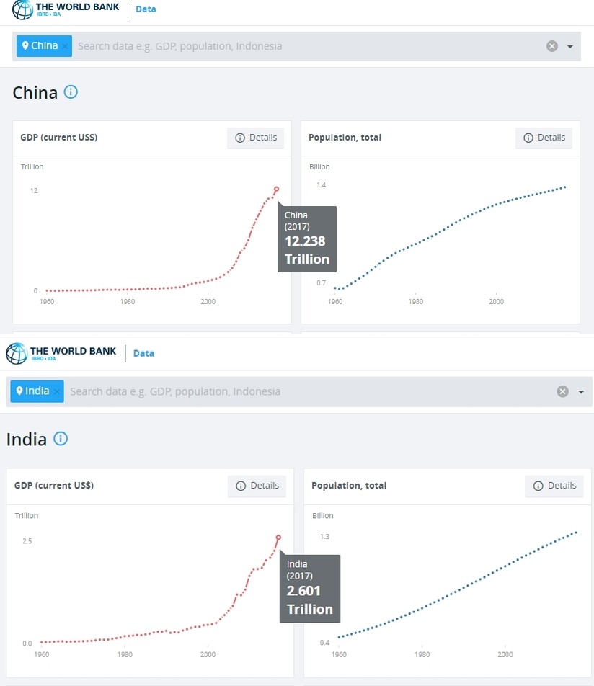Open Details for India GDP chart
Viewport: 594px width, 686px height.
[x=257, y=486]
